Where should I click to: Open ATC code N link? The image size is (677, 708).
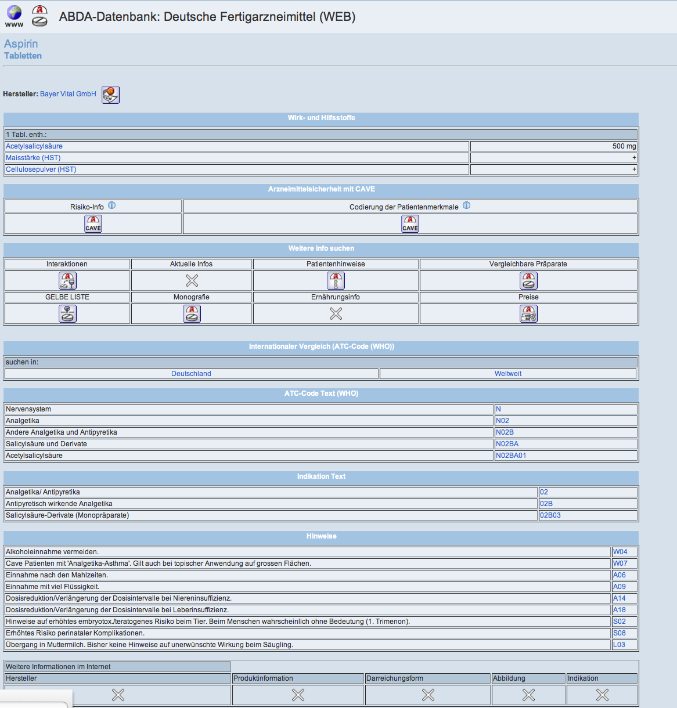click(x=498, y=409)
